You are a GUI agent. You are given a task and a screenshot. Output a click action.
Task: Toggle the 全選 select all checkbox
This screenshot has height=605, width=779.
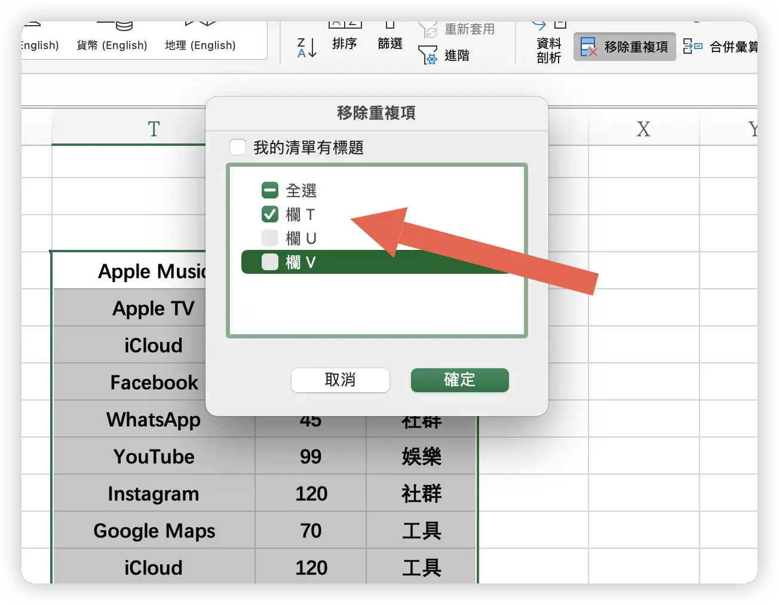pyautogui.click(x=270, y=191)
